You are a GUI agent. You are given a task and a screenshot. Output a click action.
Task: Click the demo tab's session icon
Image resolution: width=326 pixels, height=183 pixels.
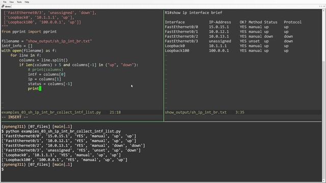(3, 7)
